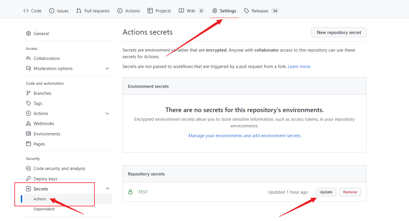This screenshot has width=409, height=221.
Task: Click the Tags label icon
Action: (x=28, y=103)
